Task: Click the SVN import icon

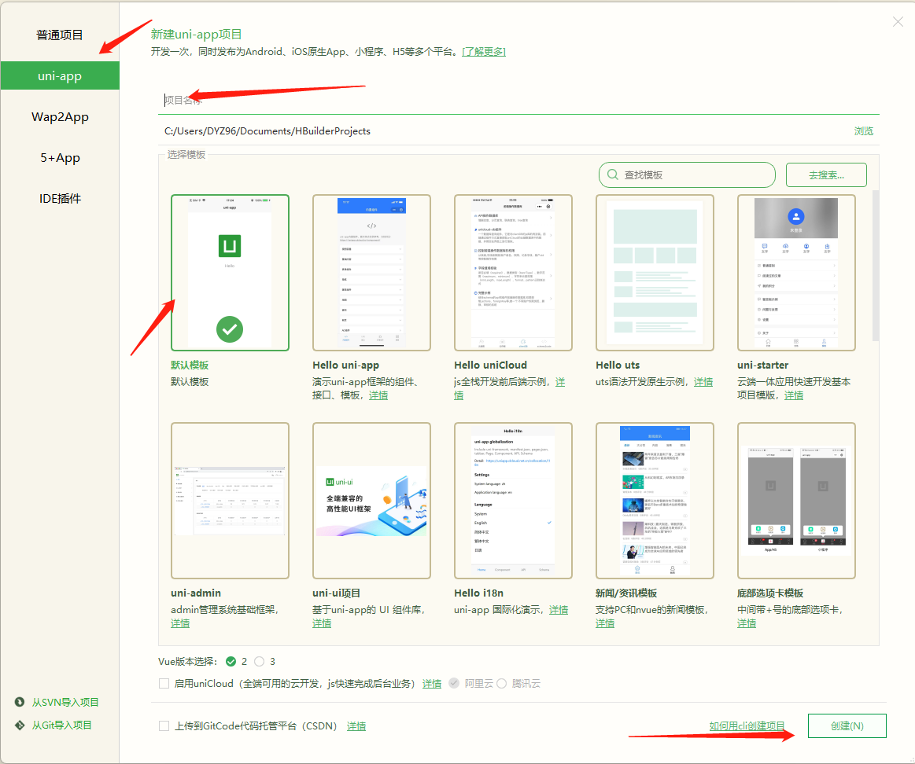Action: click(x=20, y=702)
